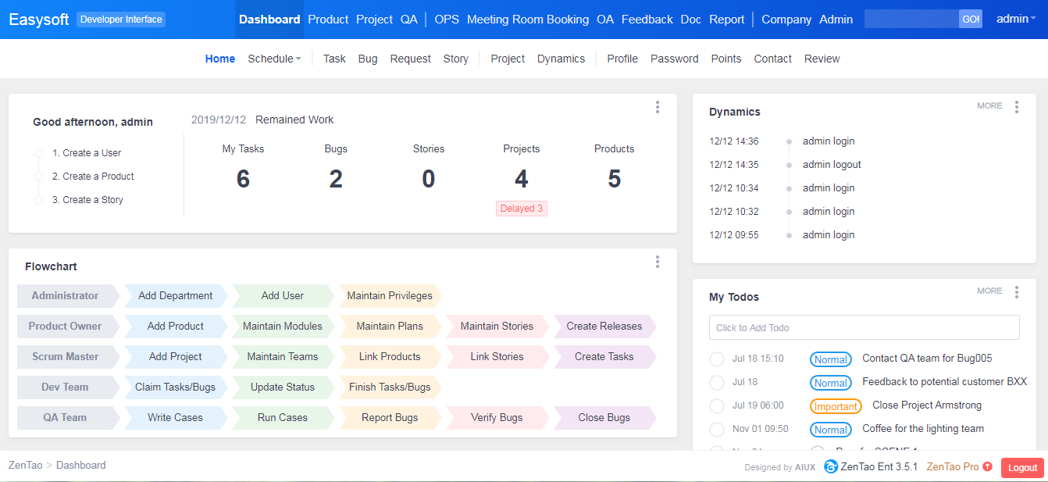The image size is (1048, 482).
Task: Mark 'Contact QA team for Bug005' todo done
Action: [x=716, y=359]
